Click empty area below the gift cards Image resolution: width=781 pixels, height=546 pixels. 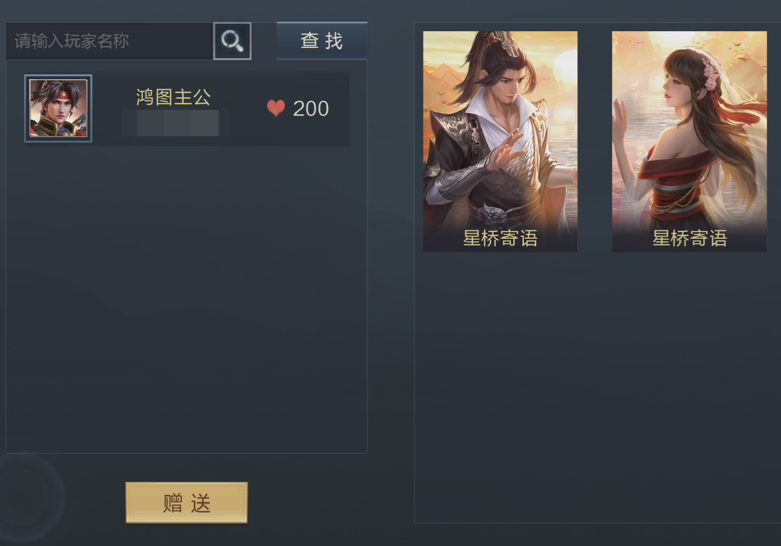597,385
